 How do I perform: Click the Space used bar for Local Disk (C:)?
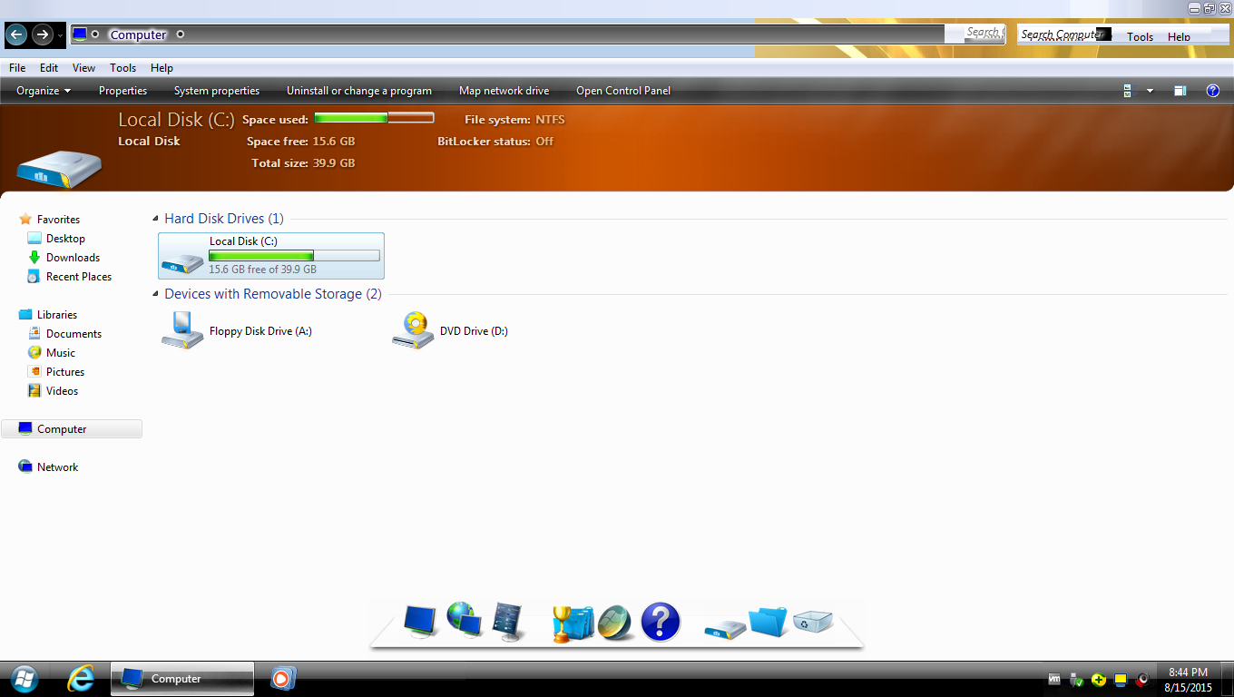click(374, 117)
